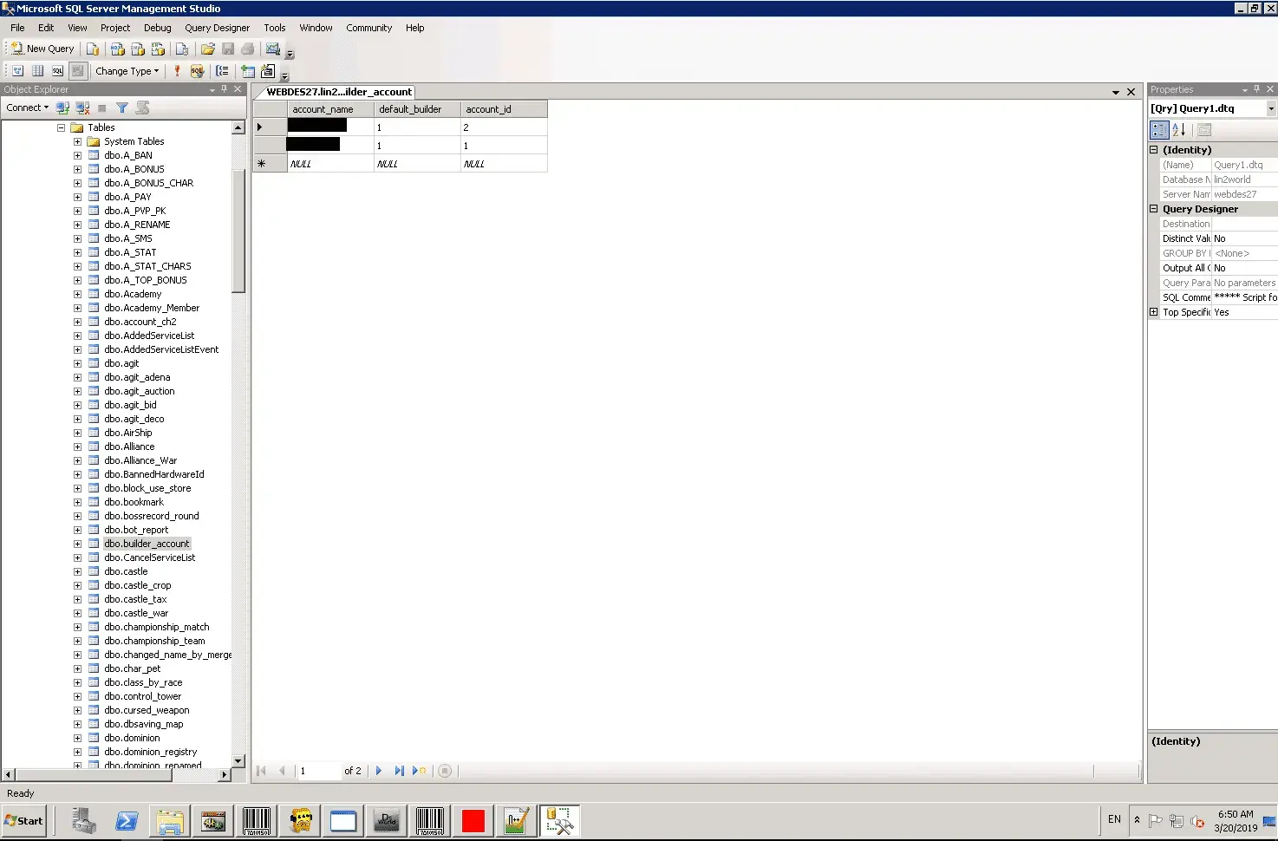Expand the dbo.Academy table node
The height and width of the screenshot is (841, 1278).
[77, 294]
